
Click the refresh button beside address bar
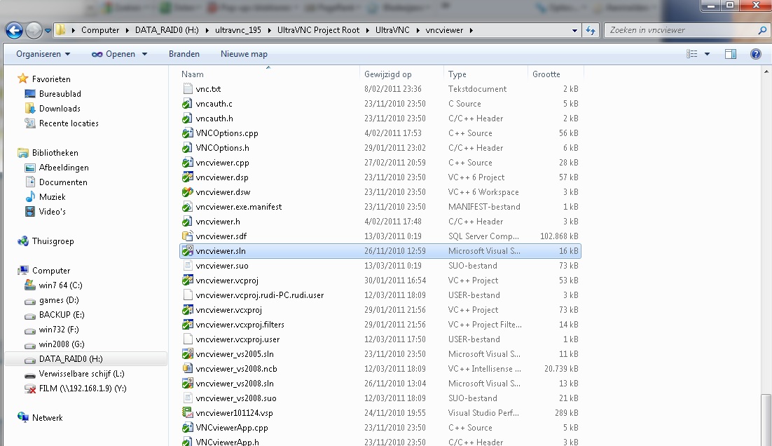click(x=591, y=31)
